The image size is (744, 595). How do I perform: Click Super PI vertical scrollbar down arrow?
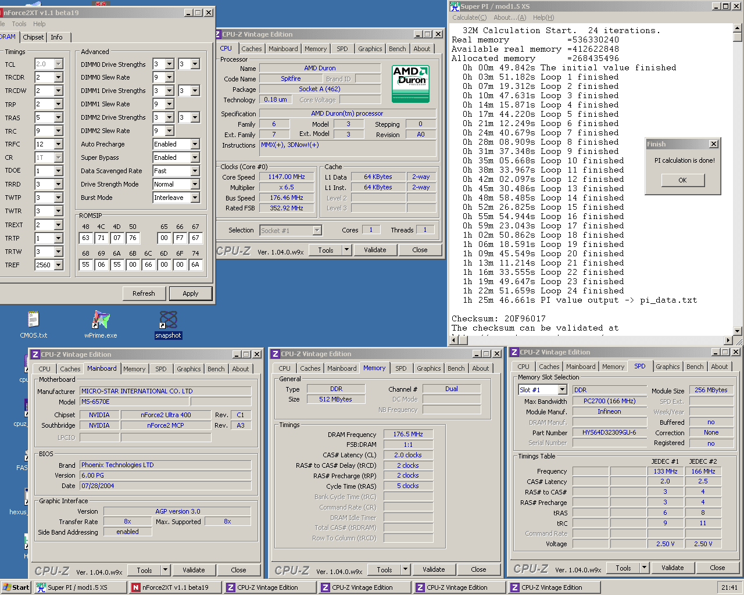(738, 331)
